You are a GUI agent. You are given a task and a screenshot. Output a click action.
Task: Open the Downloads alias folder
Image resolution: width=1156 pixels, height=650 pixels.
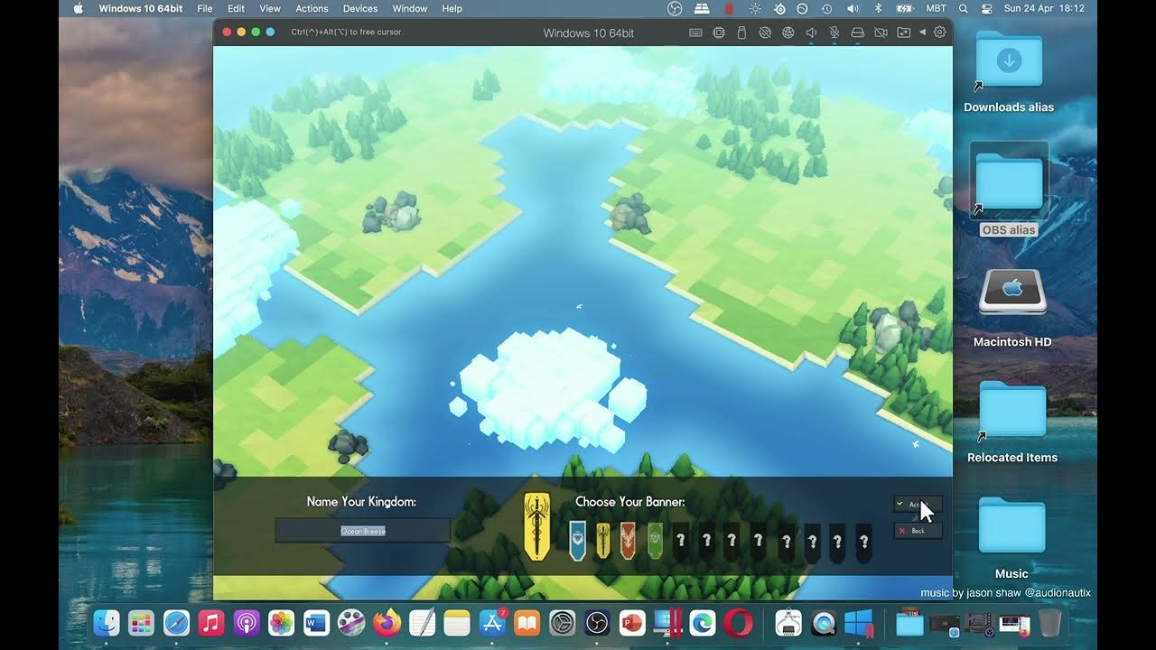[1009, 61]
